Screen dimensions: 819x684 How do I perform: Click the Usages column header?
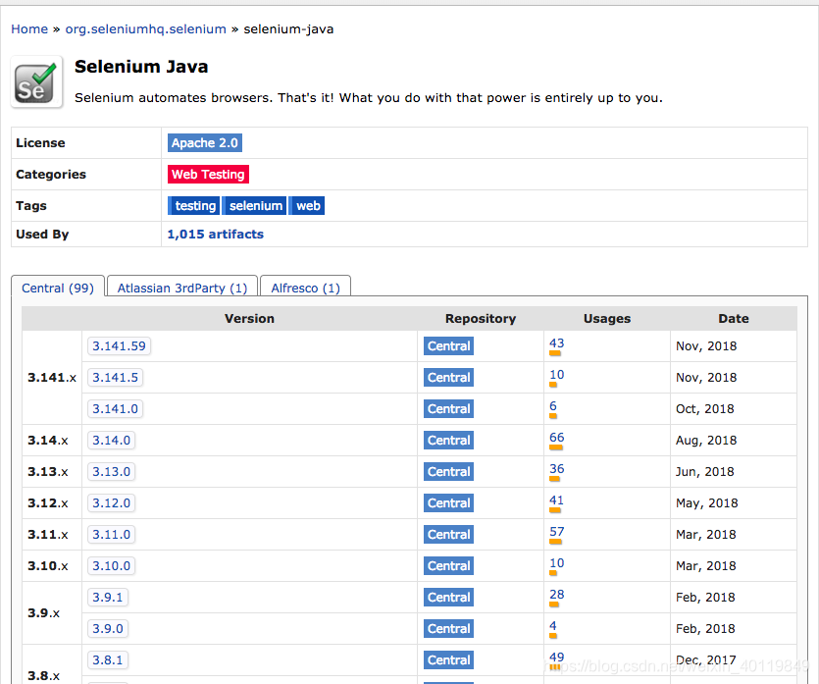(607, 318)
